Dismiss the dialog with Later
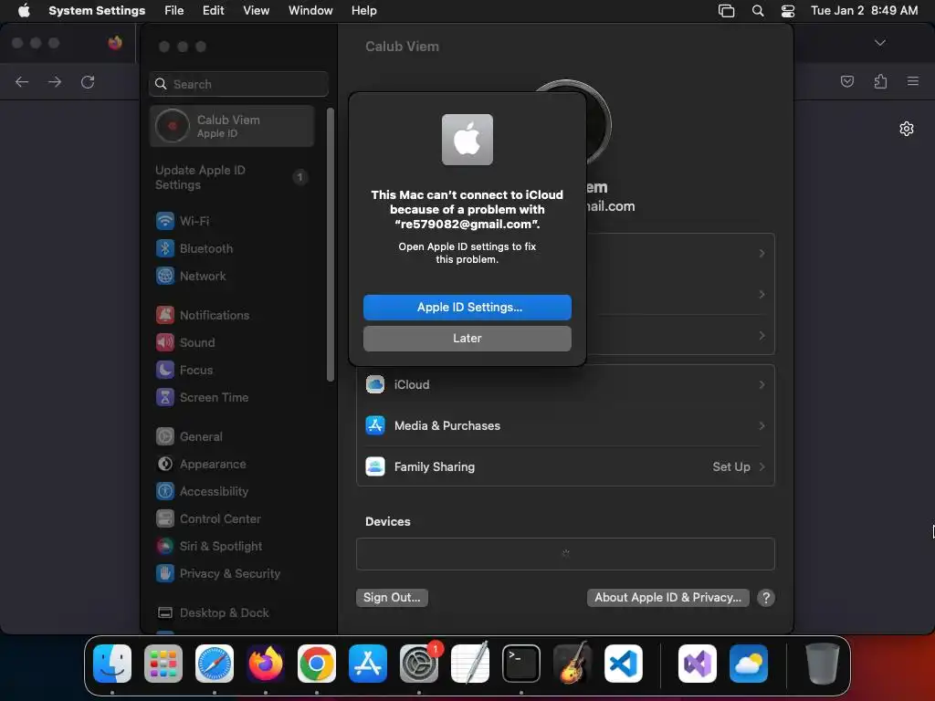The height and width of the screenshot is (701, 935). pyautogui.click(x=467, y=338)
